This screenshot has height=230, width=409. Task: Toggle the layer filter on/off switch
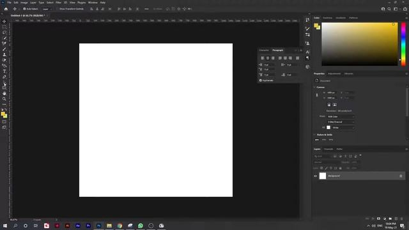[x=360, y=155]
